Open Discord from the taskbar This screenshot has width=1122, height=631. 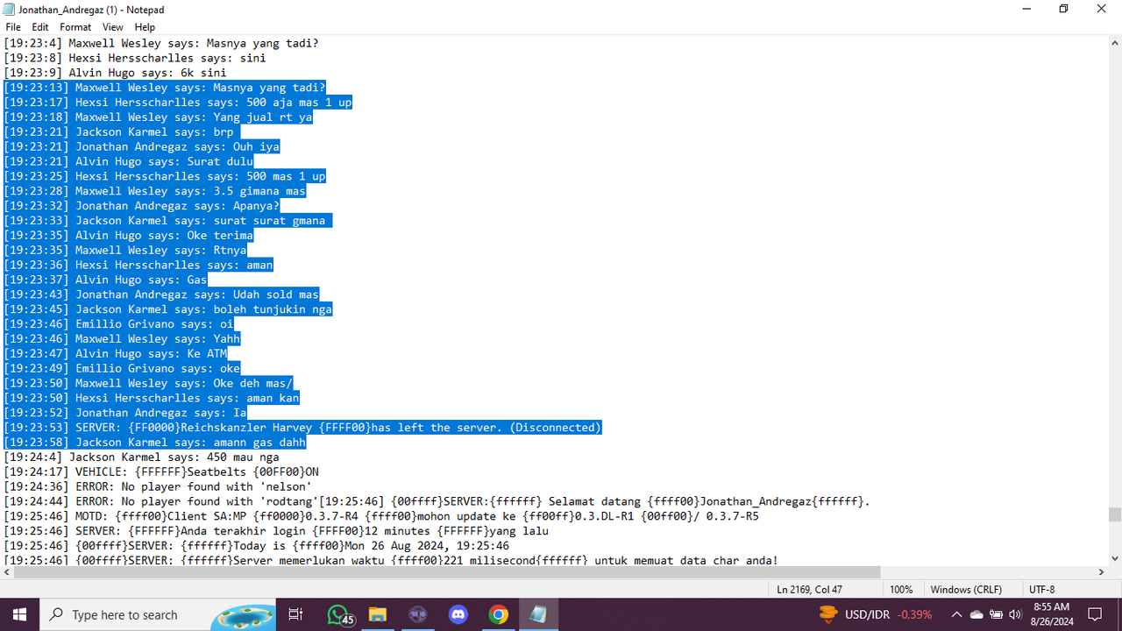pos(458,614)
